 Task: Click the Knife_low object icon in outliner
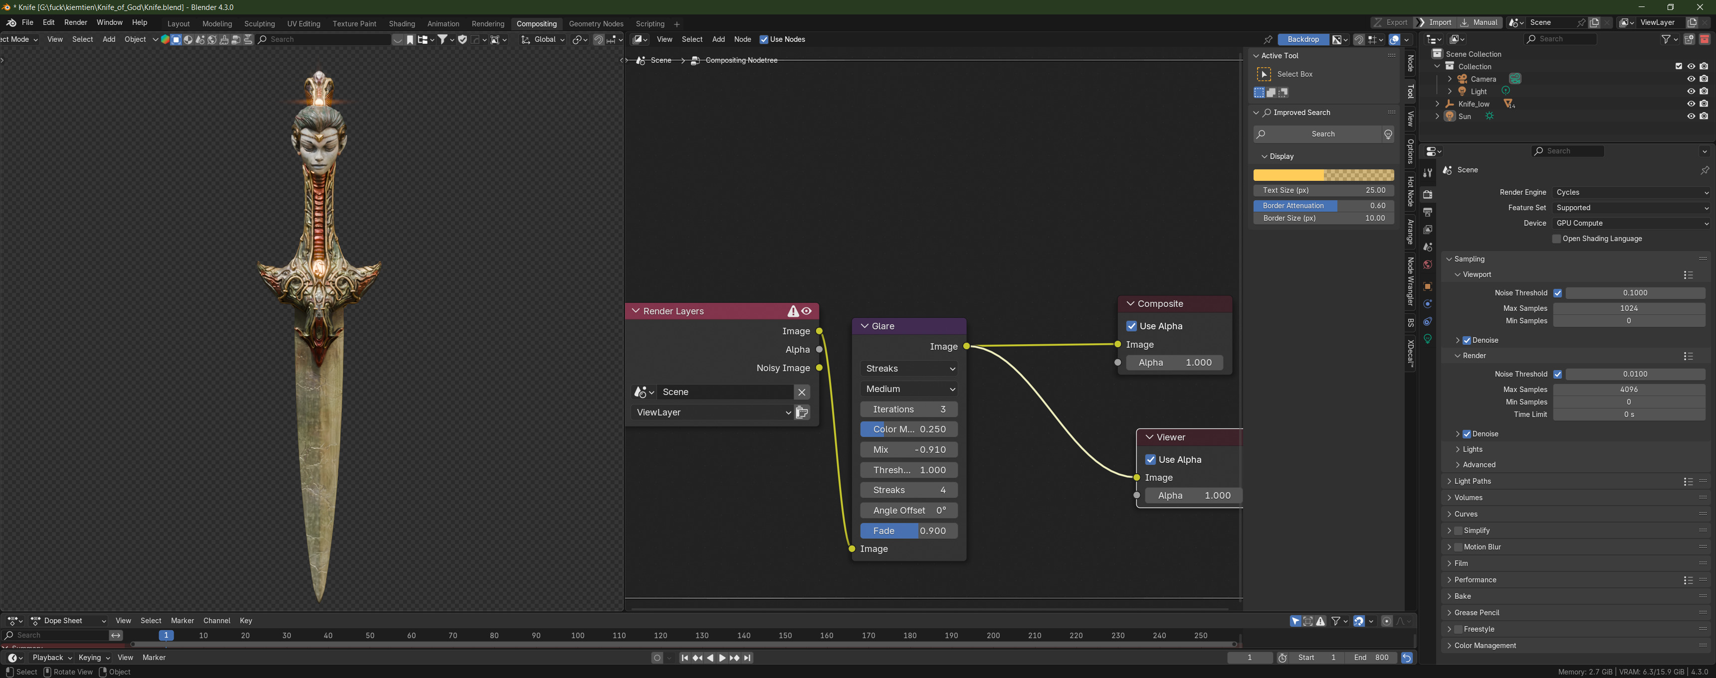(x=1450, y=104)
